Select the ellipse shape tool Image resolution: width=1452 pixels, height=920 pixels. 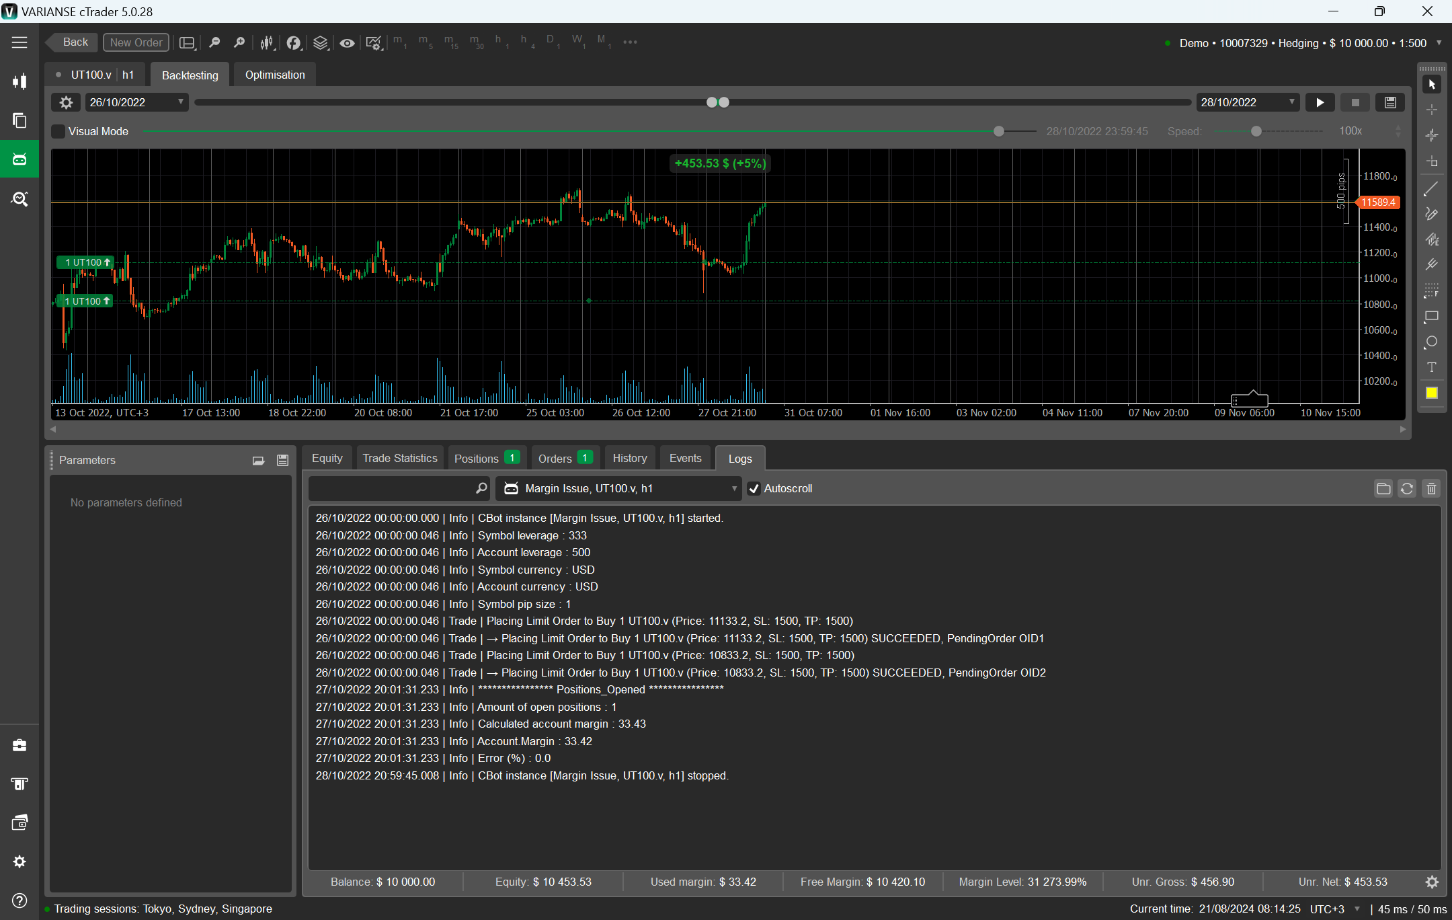pyautogui.click(x=1432, y=342)
